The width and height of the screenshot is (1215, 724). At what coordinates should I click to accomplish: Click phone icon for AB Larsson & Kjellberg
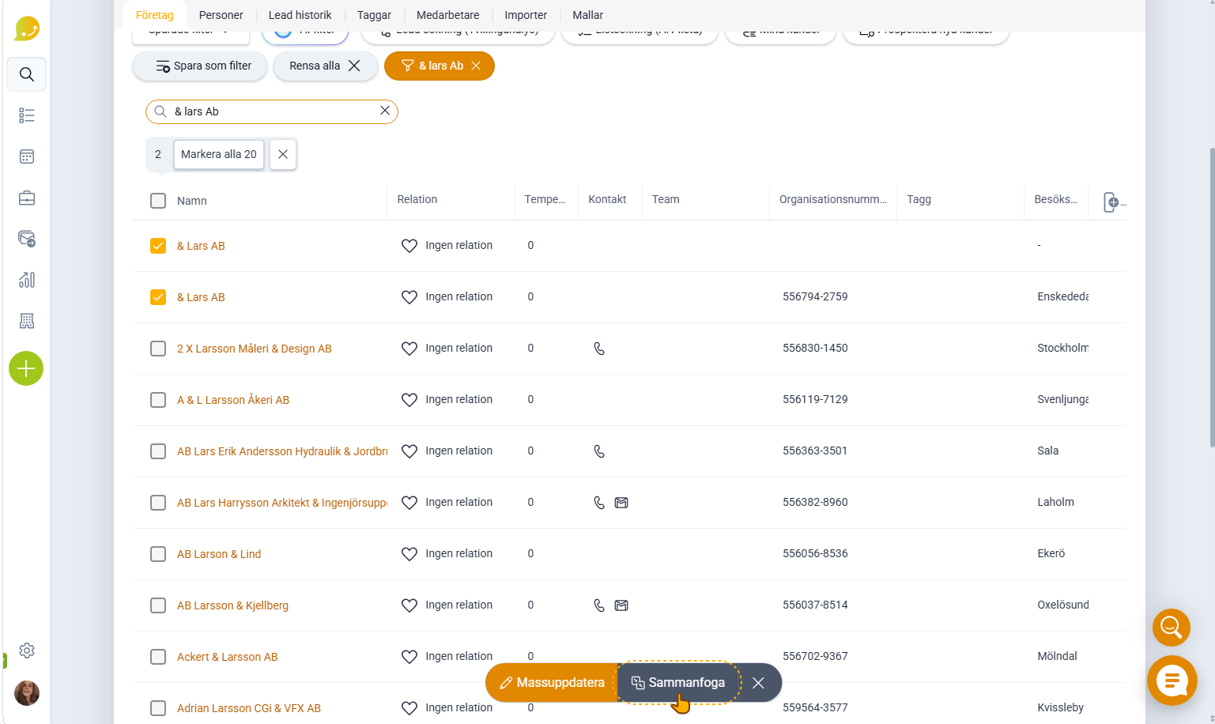click(x=599, y=605)
